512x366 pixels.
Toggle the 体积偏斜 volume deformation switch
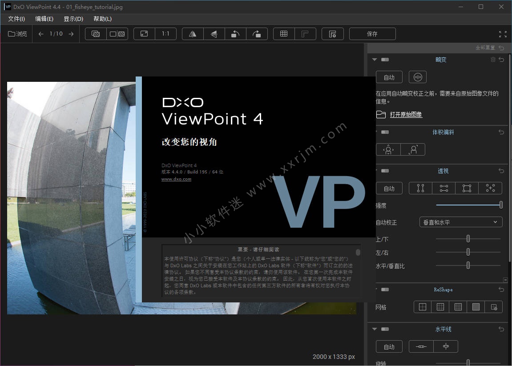(x=385, y=132)
